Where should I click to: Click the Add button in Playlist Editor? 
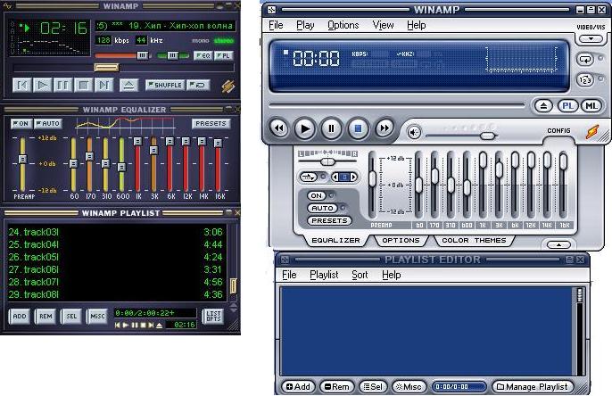coord(297,387)
